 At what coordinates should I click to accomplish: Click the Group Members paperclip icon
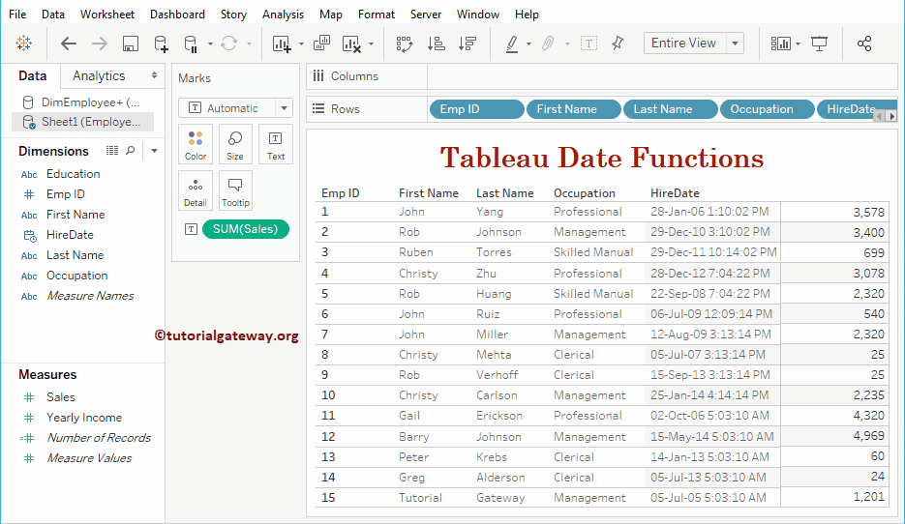point(548,44)
